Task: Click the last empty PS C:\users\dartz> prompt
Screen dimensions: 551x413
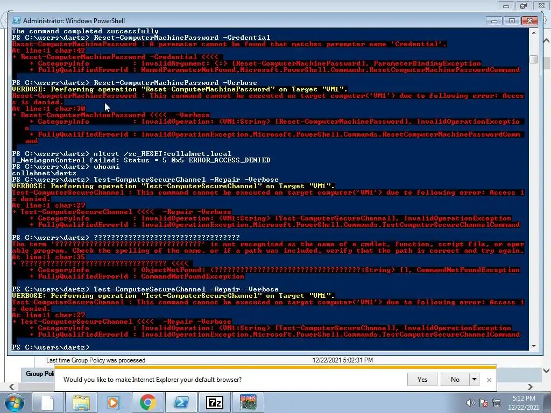Action: 51,347
